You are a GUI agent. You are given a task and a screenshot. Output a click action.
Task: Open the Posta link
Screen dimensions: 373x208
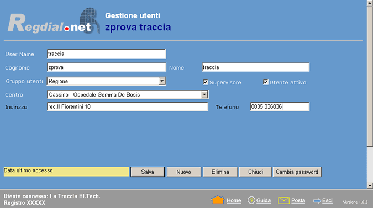coord(298,200)
